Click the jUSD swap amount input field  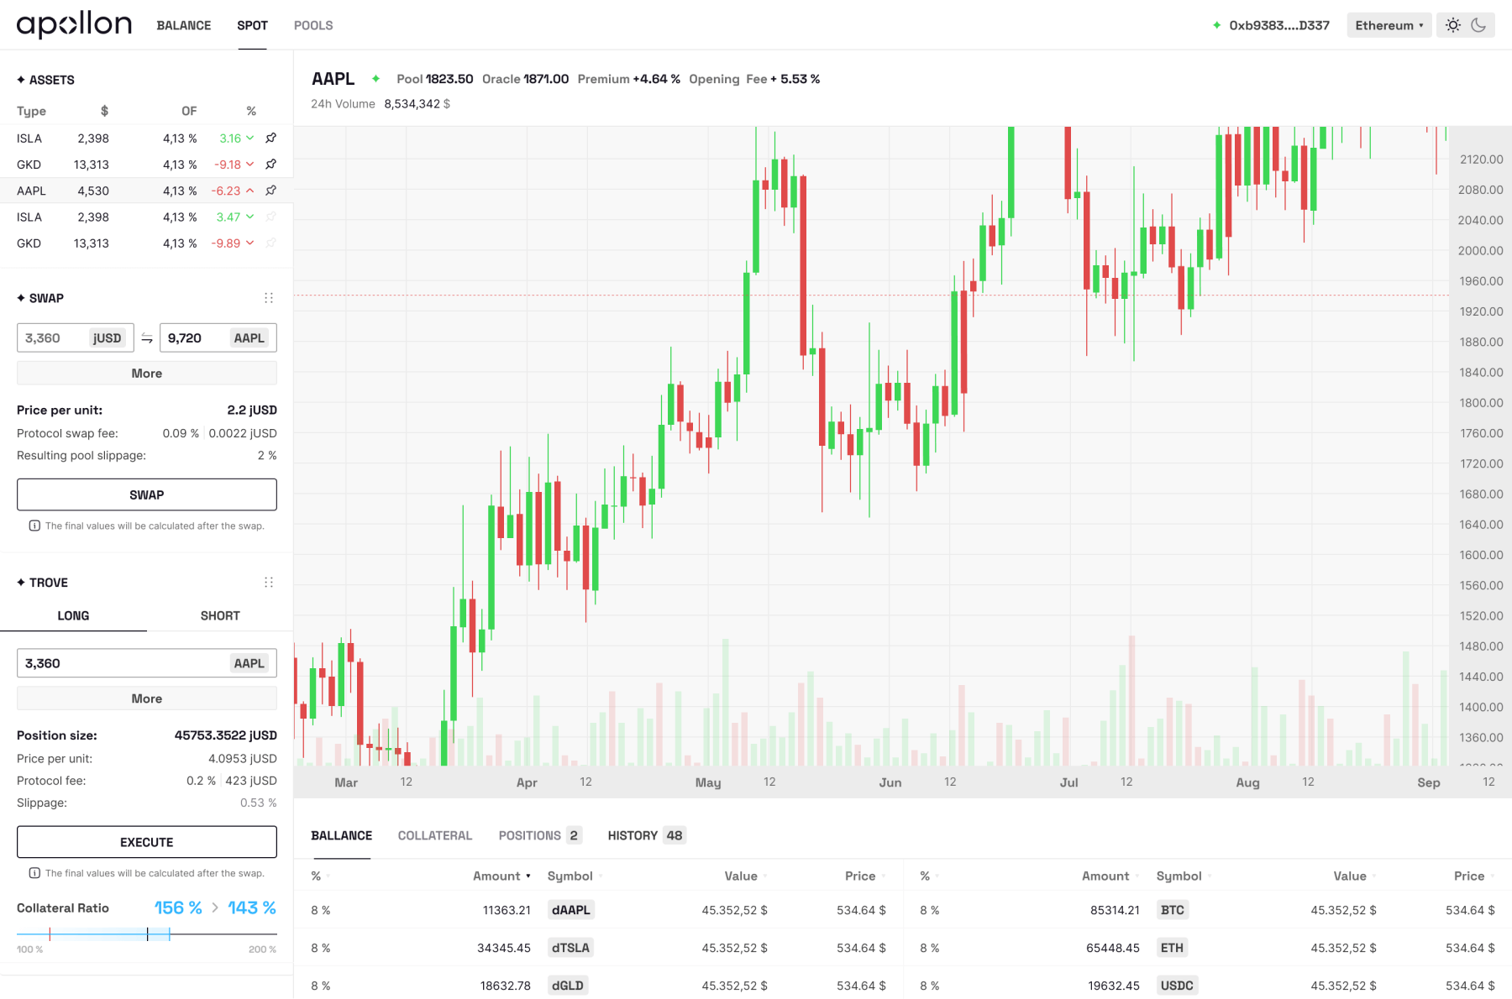(76, 338)
